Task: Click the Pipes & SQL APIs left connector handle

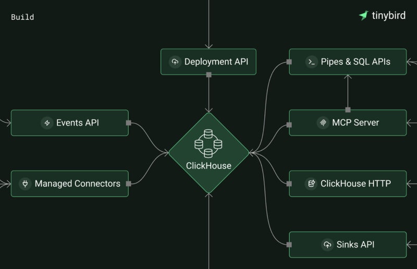Action: pos(289,62)
